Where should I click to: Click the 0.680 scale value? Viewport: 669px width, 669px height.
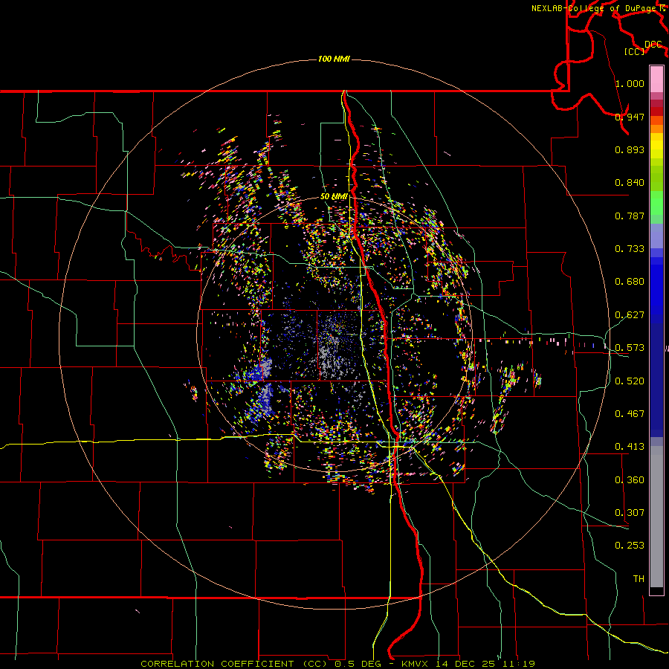[x=630, y=282]
